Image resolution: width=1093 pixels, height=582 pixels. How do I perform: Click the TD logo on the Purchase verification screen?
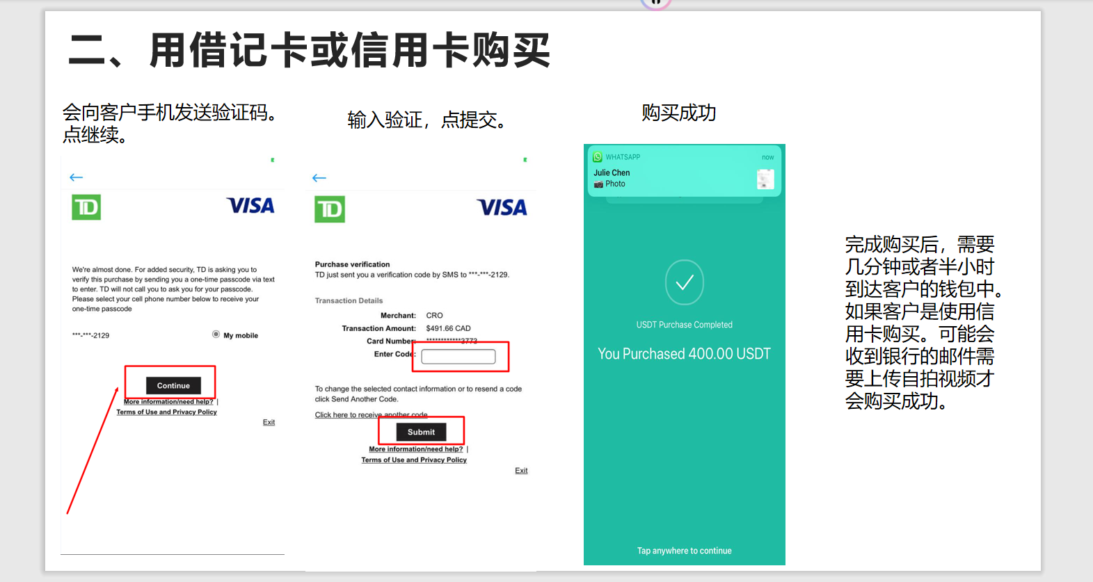tap(330, 209)
